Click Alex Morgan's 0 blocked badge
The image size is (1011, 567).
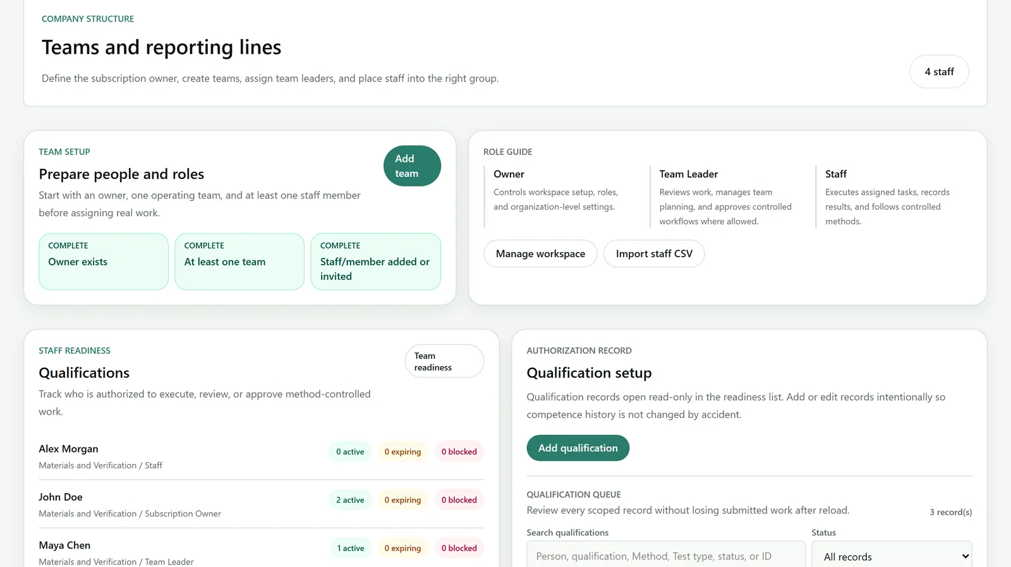tap(459, 452)
